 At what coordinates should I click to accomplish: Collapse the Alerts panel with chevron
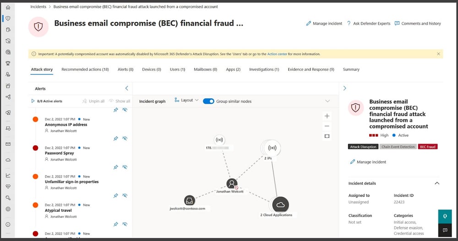pos(127,89)
